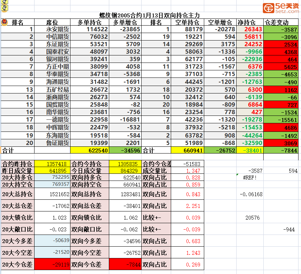The width and height of the screenshot is (301, 274).
Task: Select the yellow value 641895
Action: tap(52, 171)
